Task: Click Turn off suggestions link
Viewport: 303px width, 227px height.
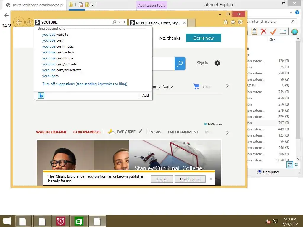Action: click(85, 84)
